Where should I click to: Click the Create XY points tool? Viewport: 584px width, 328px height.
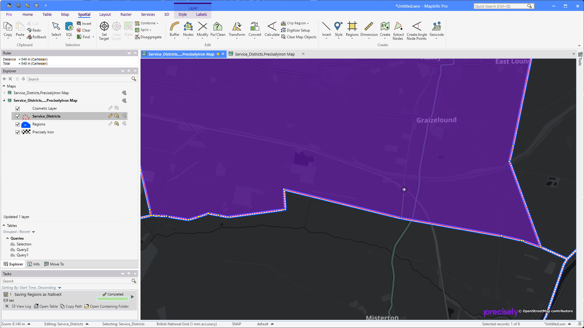tap(385, 30)
